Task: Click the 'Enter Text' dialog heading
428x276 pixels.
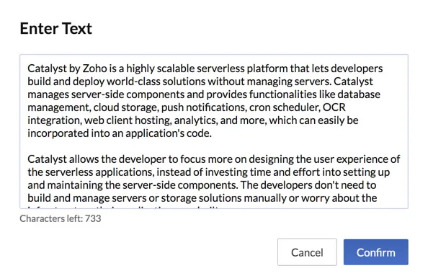Action: coord(56,28)
